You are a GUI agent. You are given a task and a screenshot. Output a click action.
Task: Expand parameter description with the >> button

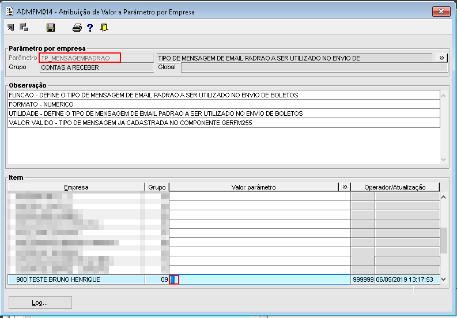[442, 58]
